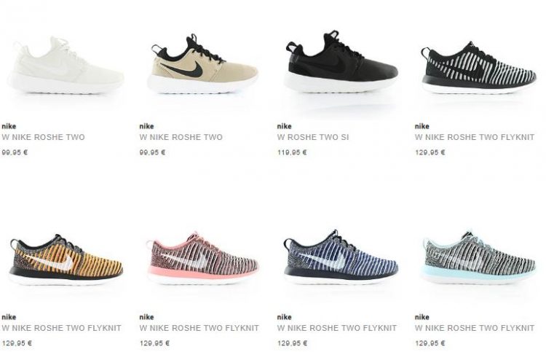Click the 99,95 € price under white shoe
This screenshot has width=546, height=352.
[x=15, y=152]
